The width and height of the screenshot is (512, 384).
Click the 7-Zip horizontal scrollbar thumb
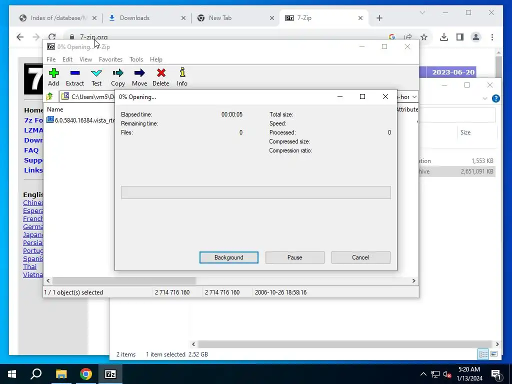[x=124, y=280]
